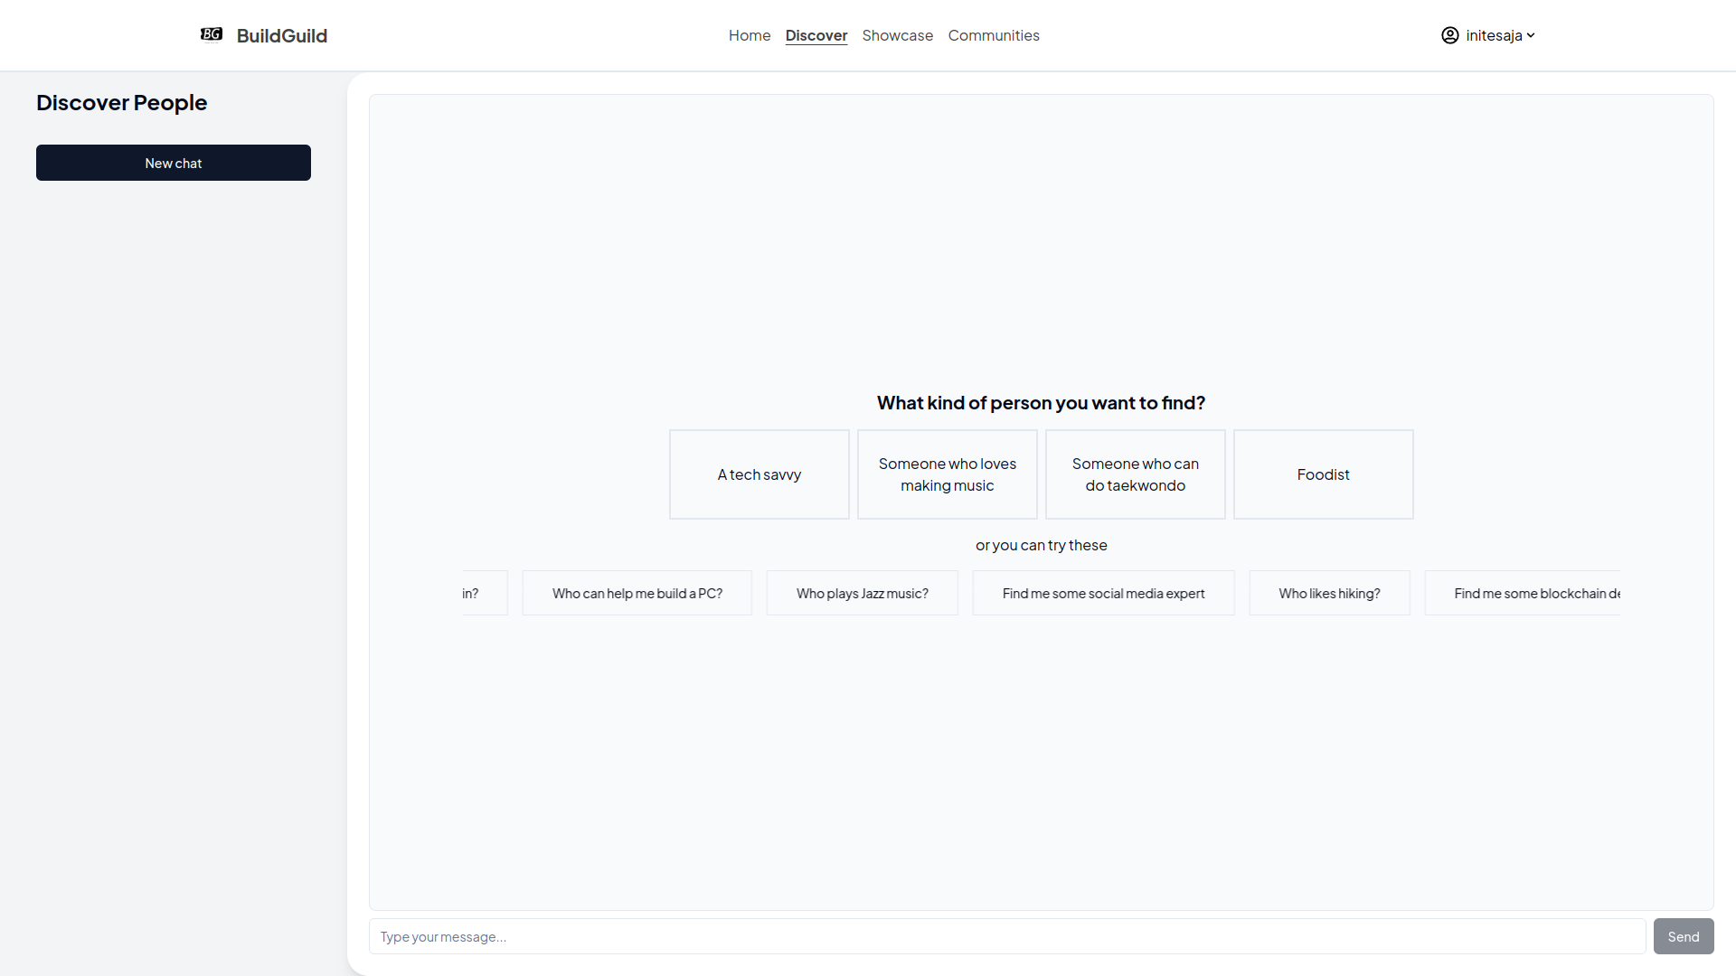Image resolution: width=1736 pixels, height=976 pixels.
Task: Start a New chat
Action: [x=173, y=163]
